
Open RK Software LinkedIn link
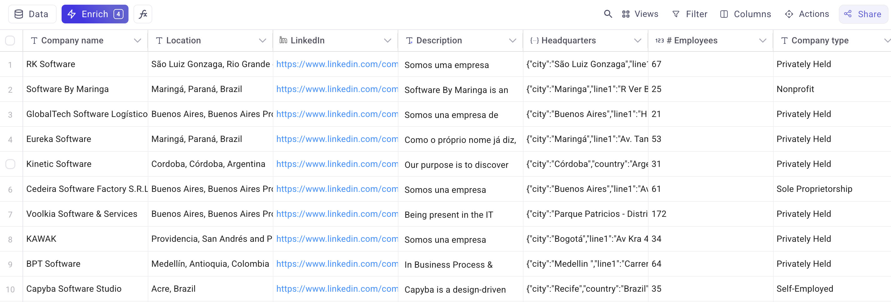[x=337, y=64]
